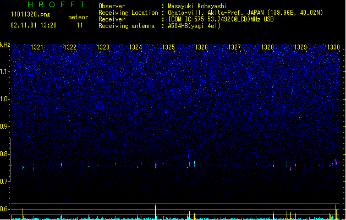
Task: Click the 1327 time marker
Action: pyautogui.click(x=234, y=47)
